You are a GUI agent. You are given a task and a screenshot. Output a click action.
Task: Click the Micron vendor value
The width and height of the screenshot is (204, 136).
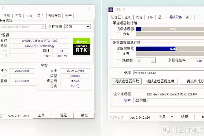75,81
